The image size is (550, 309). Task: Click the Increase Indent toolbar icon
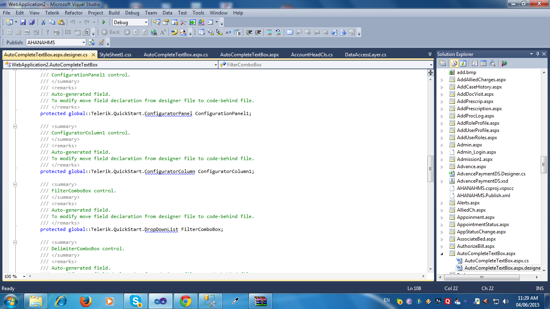click(258, 32)
